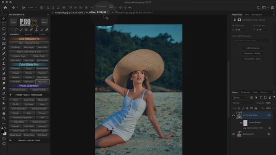Switch to the Channels tab
The image size is (276, 155).
245,92
